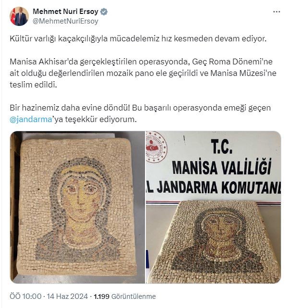The width and height of the screenshot is (289, 308).
Task: Click the first paragraph about kaçakçılık
Action: tap(138, 38)
